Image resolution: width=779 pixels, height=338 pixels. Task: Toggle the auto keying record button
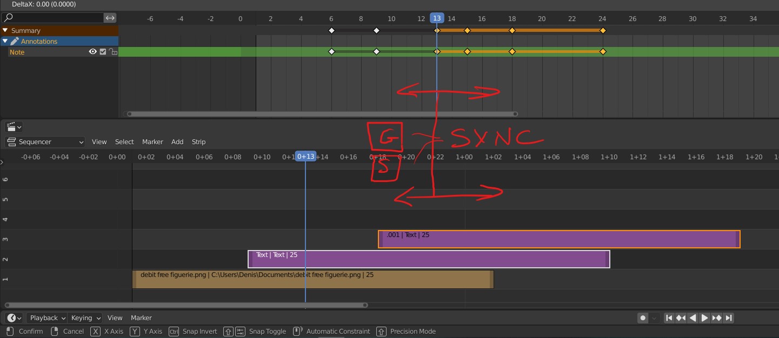point(643,318)
